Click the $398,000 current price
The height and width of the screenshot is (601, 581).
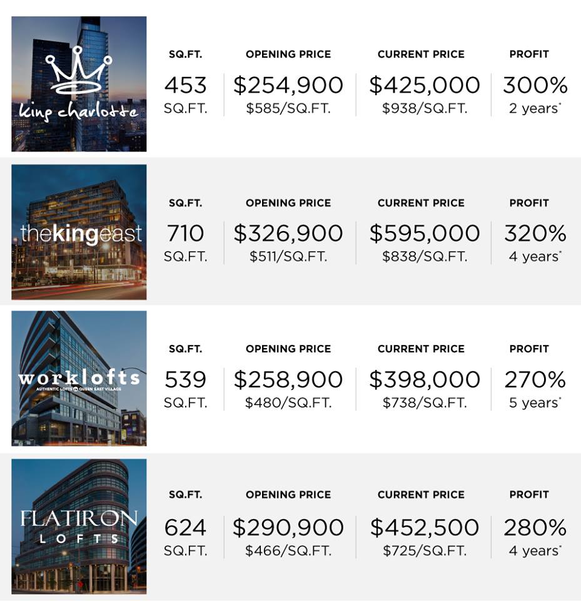coord(424,379)
